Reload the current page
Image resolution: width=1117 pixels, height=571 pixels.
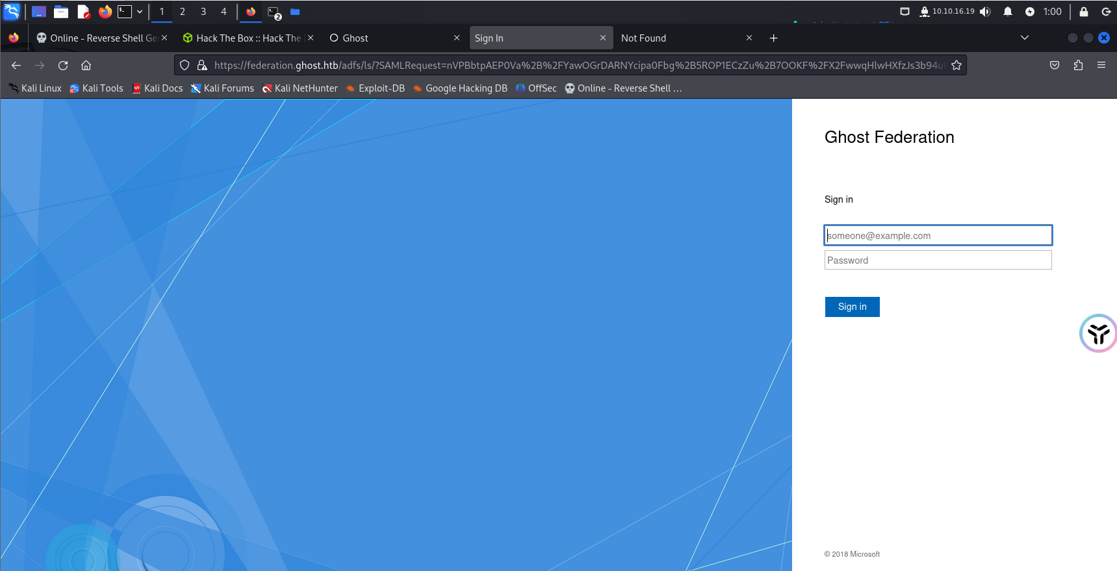(63, 65)
